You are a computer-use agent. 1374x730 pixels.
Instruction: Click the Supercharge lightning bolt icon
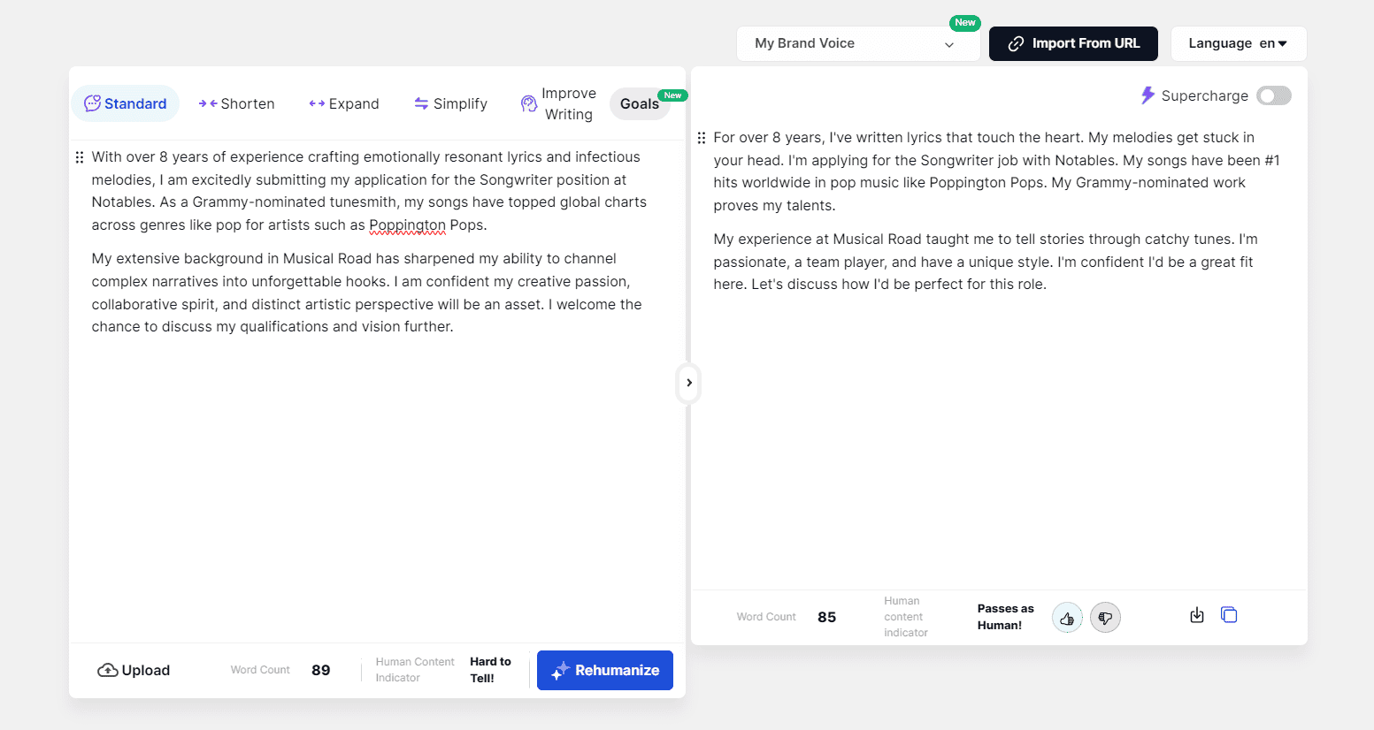(x=1148, y=95)
